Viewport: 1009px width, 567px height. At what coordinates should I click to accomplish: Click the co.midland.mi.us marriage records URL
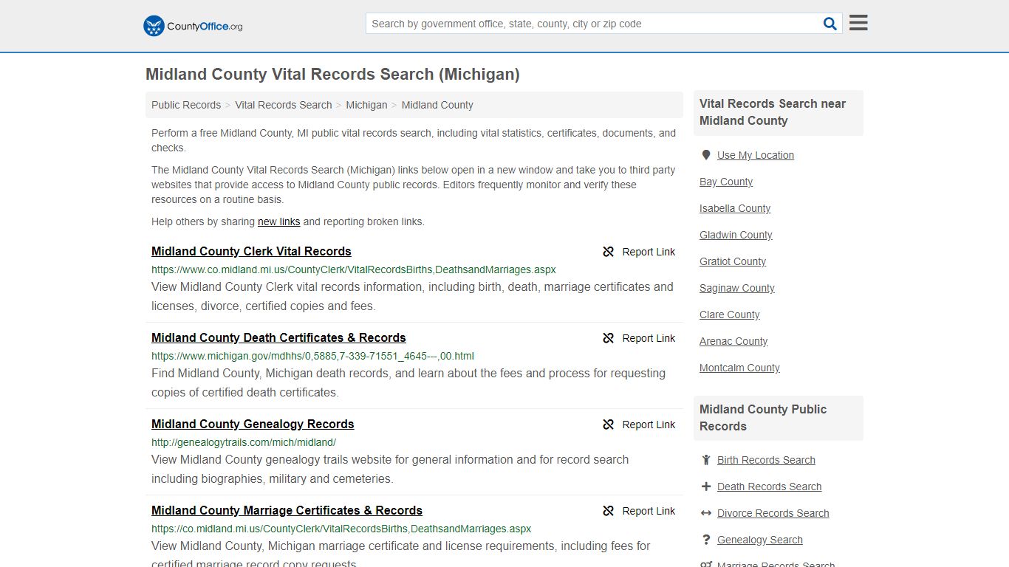341,529
